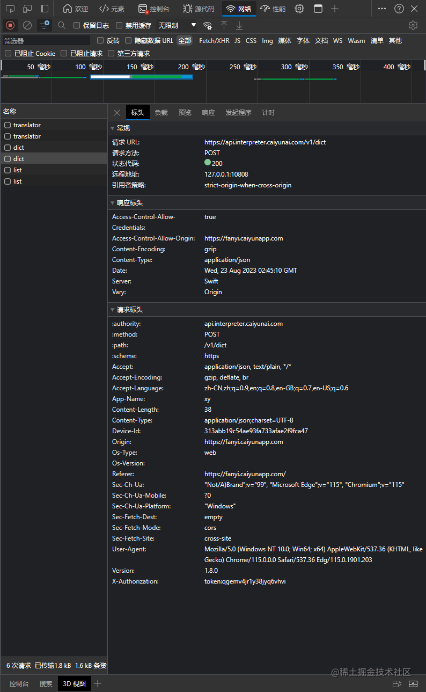Switch to drawer 搜索 tab

(46, 683)
